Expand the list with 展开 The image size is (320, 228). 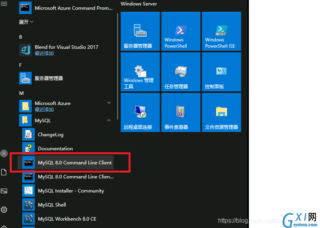coord(26,22)
